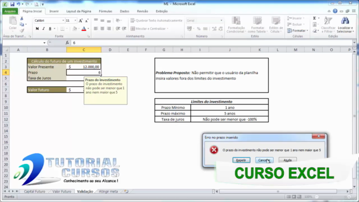359x202 pixels.
Task: Click the increase decimal places icon
Action: [214, 29]
